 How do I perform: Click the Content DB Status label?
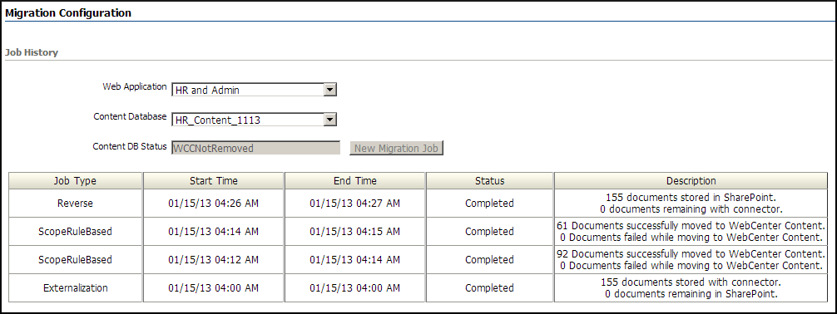(130, 146)
